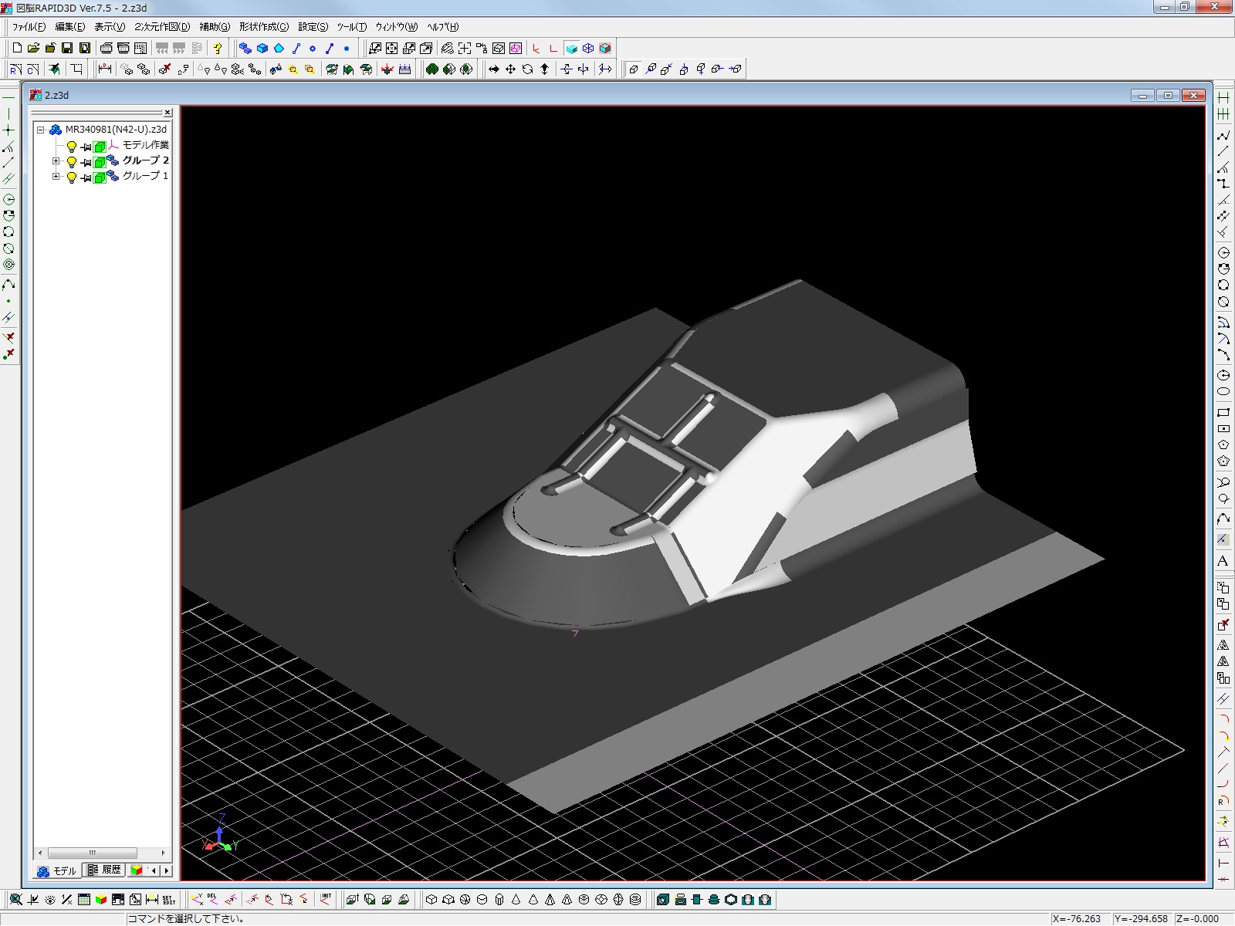Toggle light bulb visibility for モデル作業
The width and height of the screenshot is (1235, 926).
(72, 146)
